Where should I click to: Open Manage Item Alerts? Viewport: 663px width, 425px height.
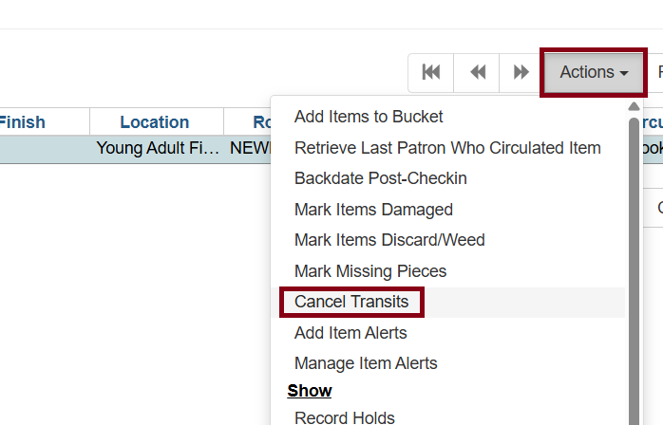pyautogui.click(x=366, y=363)
